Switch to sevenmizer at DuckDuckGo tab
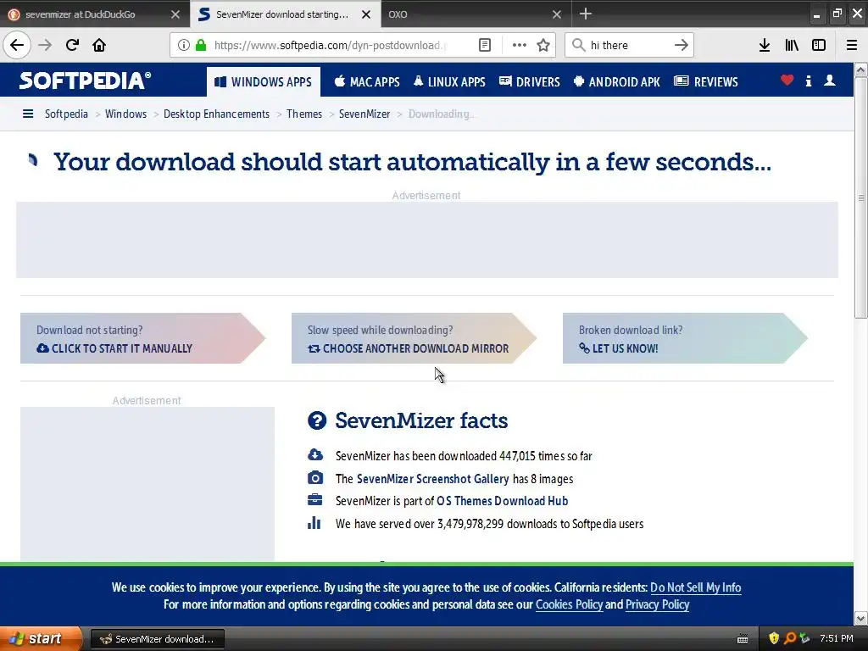This screenshot has height=651, width=868. [x=80, y=14]
